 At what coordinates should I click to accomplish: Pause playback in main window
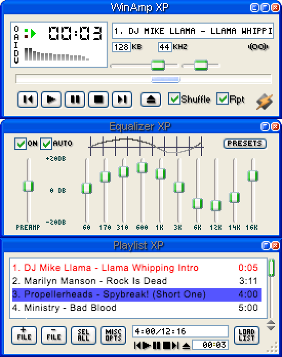(x=75, y=100)
